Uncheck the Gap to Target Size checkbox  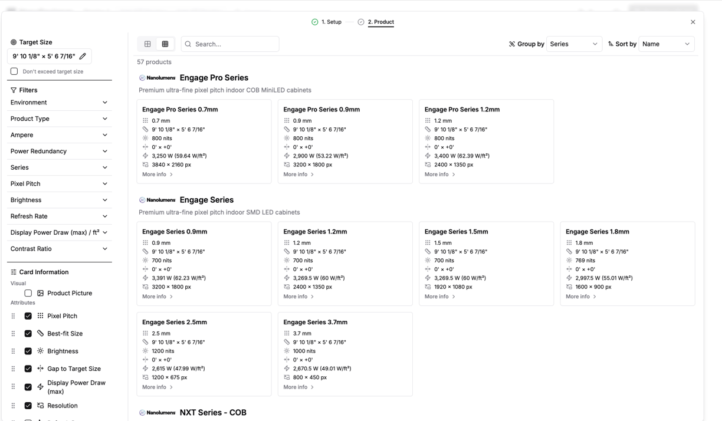[x=28, y=369]
